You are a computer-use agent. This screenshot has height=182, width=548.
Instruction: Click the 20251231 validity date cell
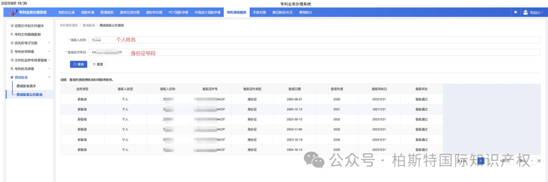click(379, 150)
